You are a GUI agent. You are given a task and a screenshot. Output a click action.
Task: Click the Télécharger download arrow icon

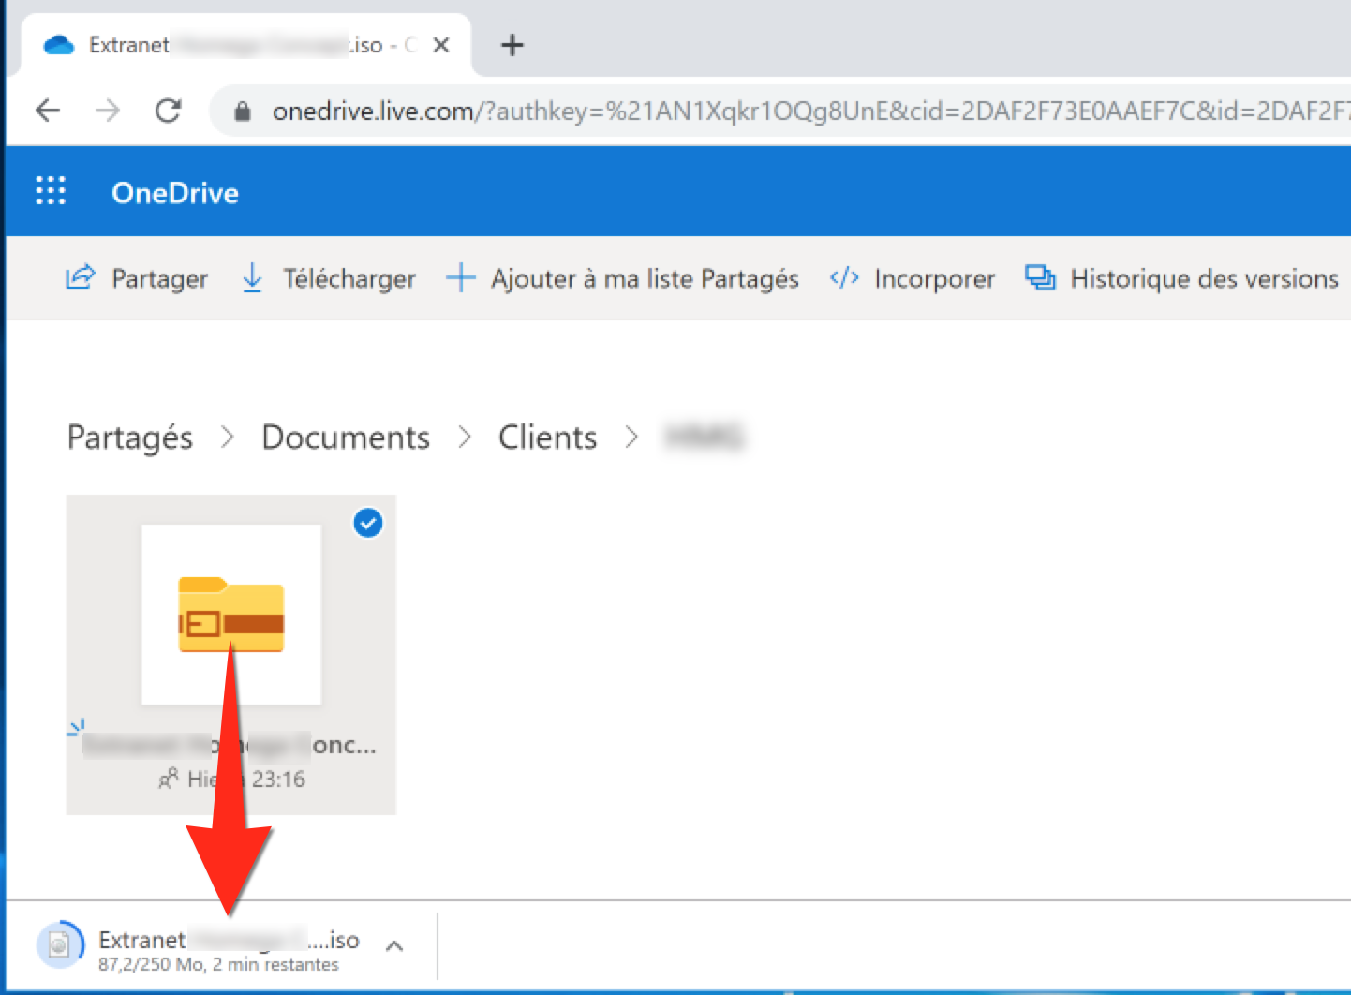click(x=252, y=278)
